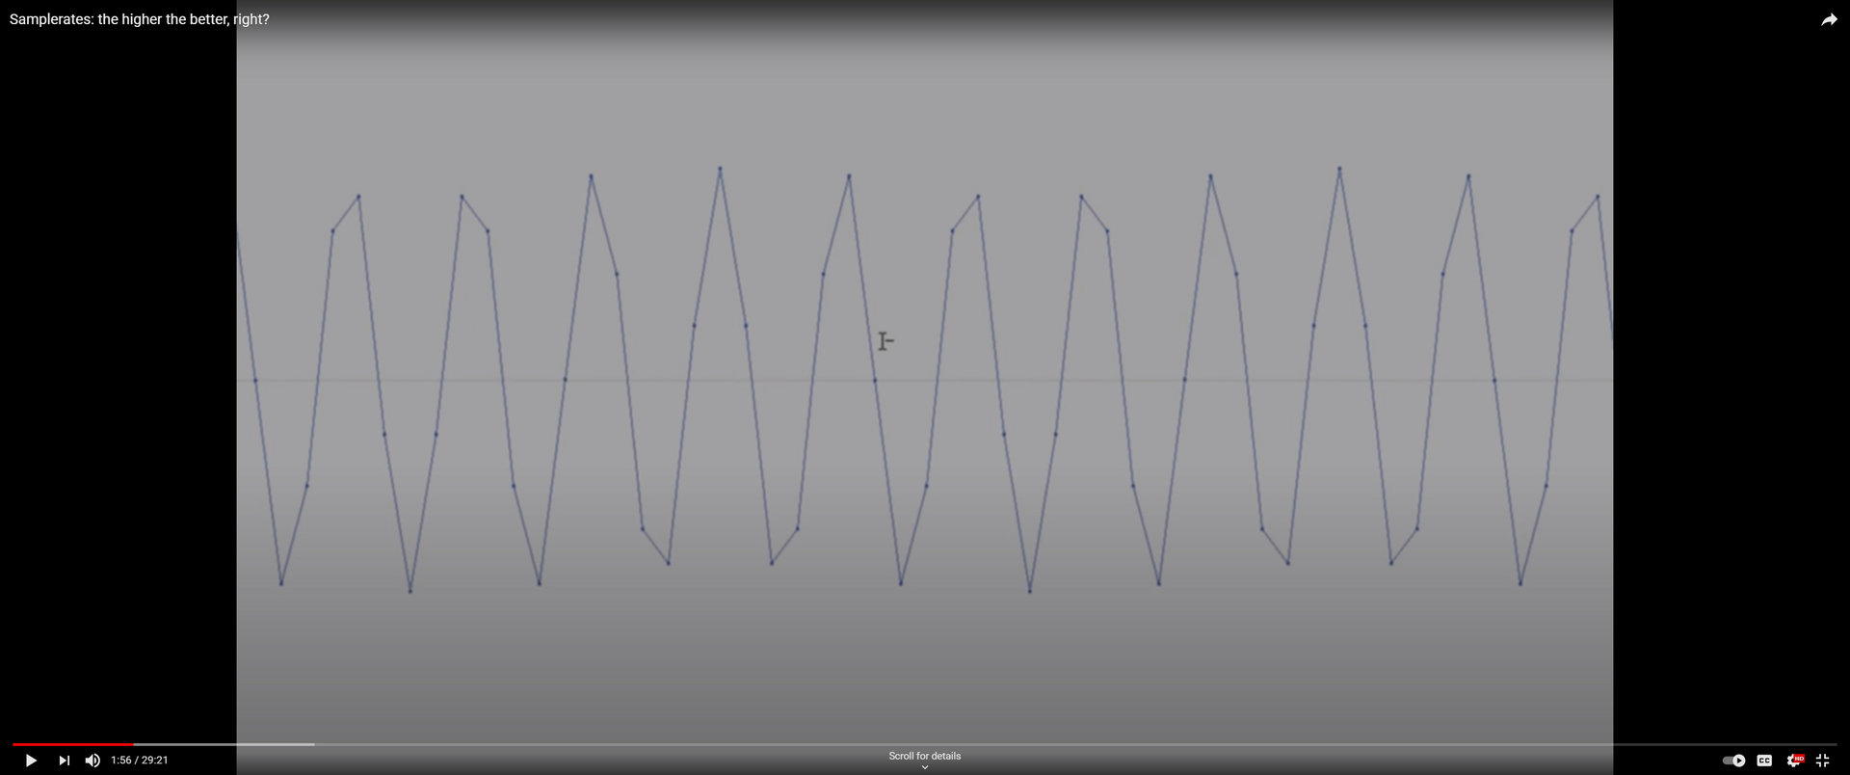1850x775 pixels.
Task: Open the settings gear menu
Action: pyautogui.click(x=1794, y=761)
